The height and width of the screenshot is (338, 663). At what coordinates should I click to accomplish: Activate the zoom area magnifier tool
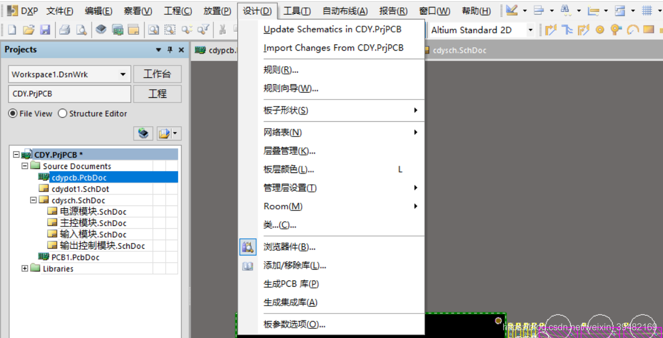(169, 30)
